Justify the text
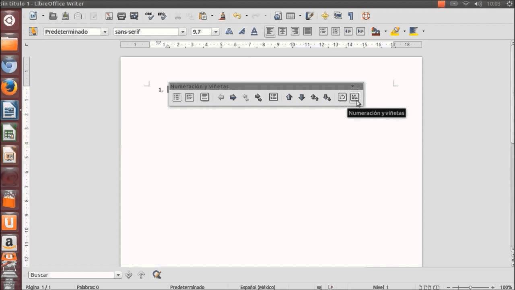This screenshot has width=515, height=290. [x=308, y=31]
